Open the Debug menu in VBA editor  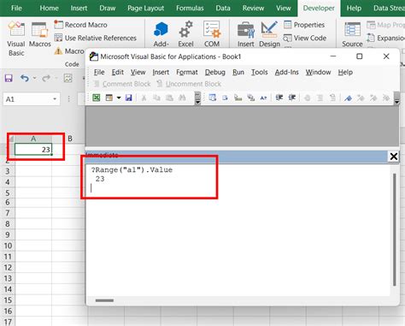(x=215, y=72)
